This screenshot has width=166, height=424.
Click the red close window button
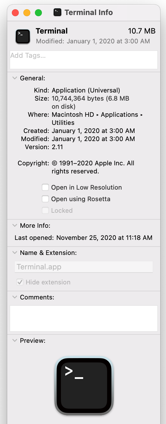pos(15,13)
